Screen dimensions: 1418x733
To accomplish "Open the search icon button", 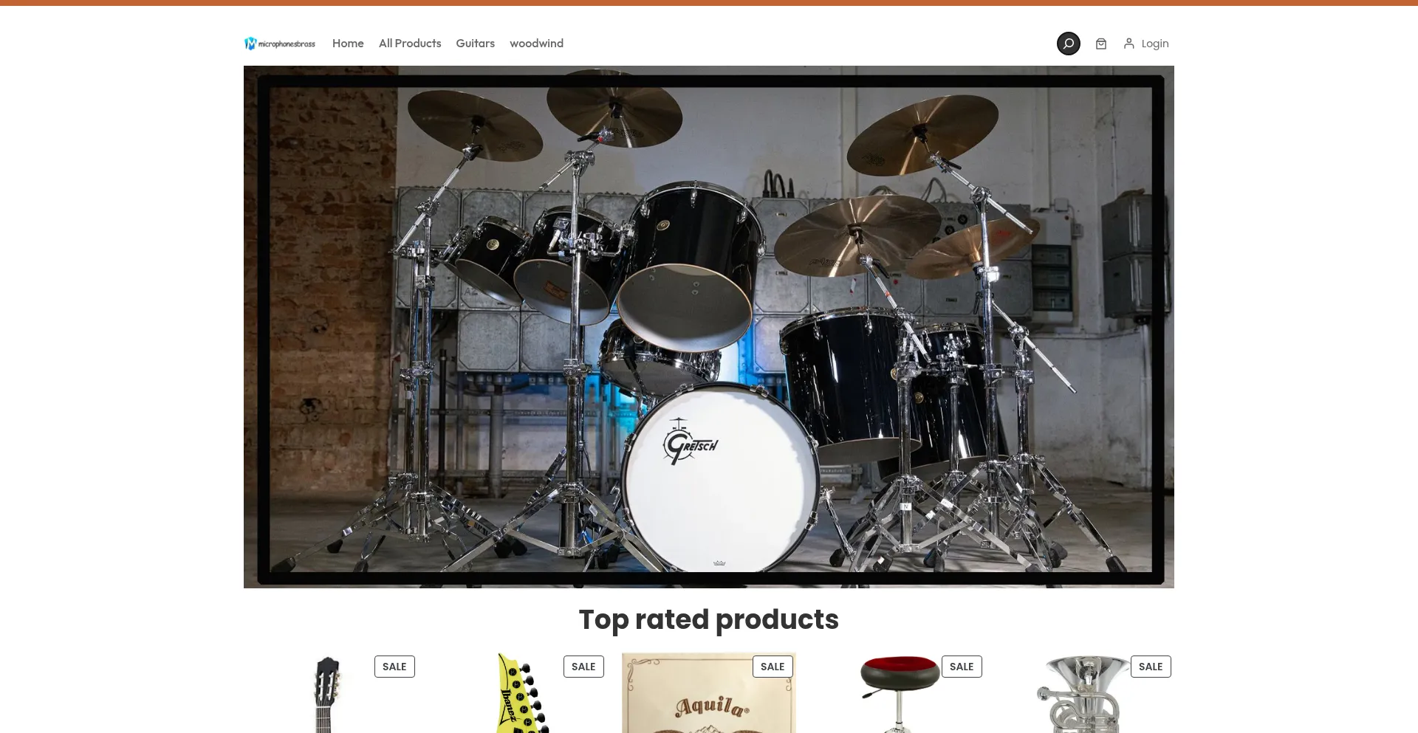I will [1068, 44].
